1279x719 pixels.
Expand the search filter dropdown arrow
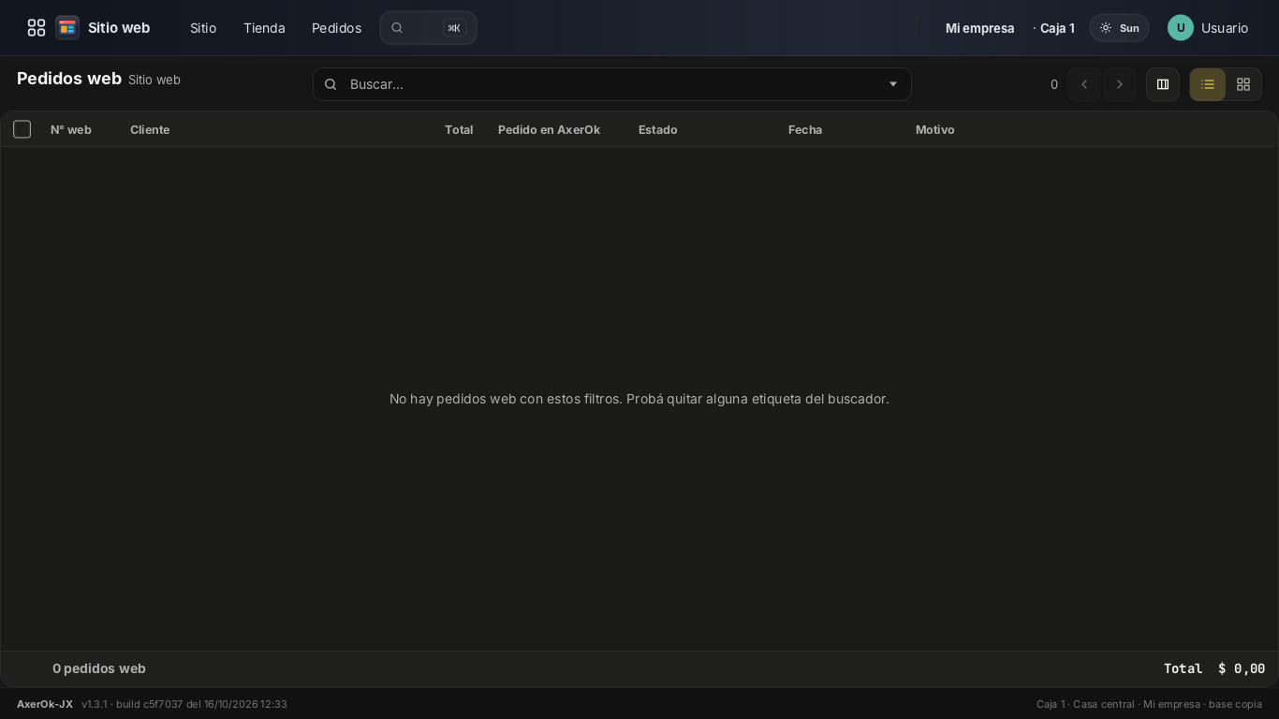(893, 84)
